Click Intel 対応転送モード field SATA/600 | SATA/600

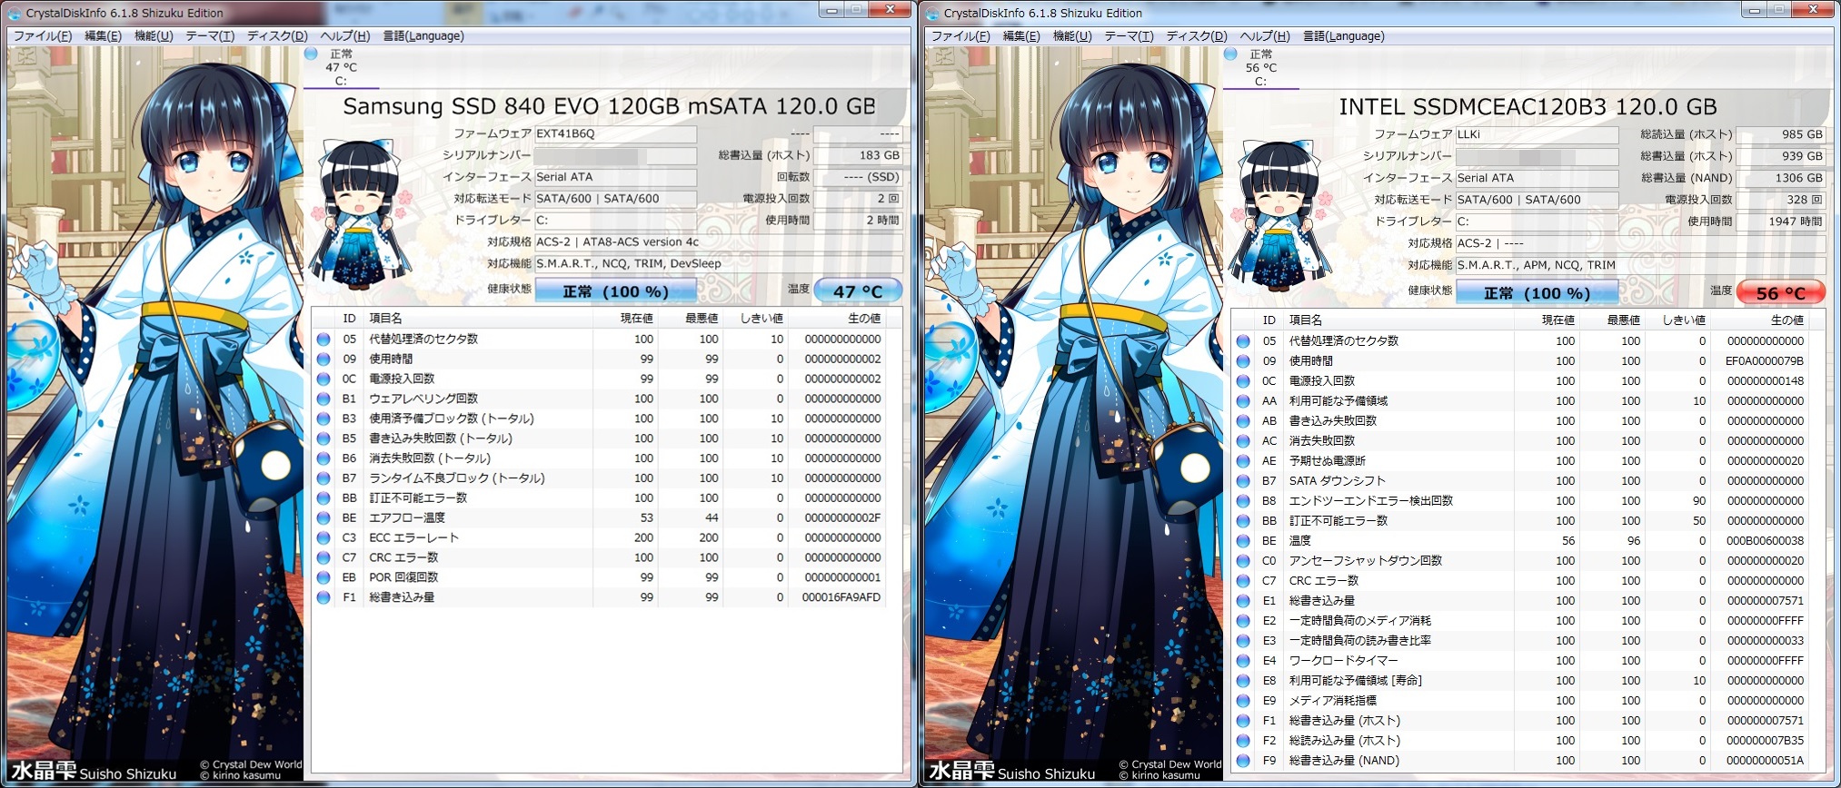tap(1537, 200)
